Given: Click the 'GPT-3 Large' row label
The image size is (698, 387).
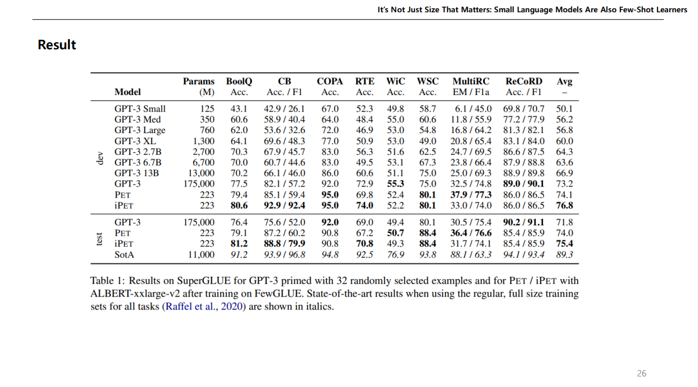Looking at the screenshot, I should point(140,130).
